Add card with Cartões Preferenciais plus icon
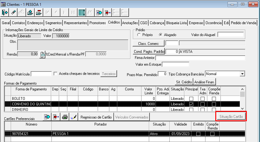The image size is (260, 142). [47, 117]
